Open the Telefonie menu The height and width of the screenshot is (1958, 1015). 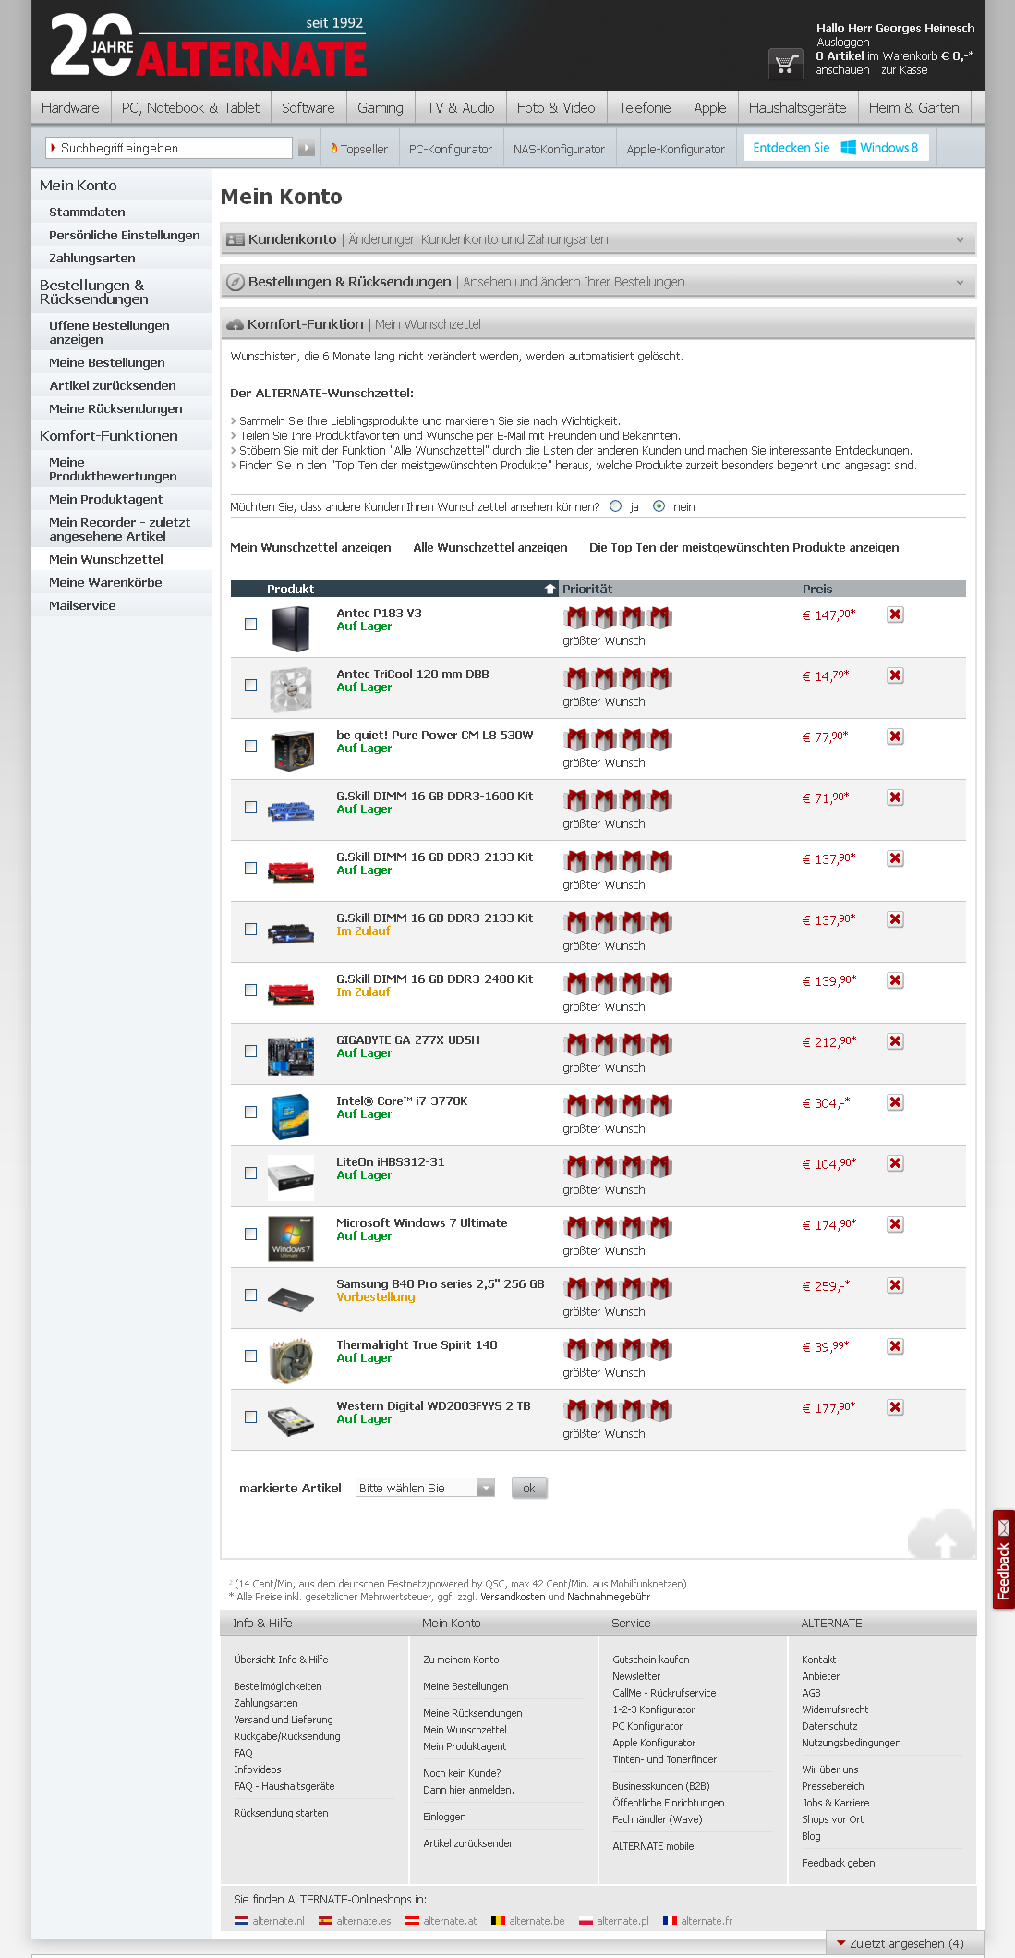pos(645,108)
